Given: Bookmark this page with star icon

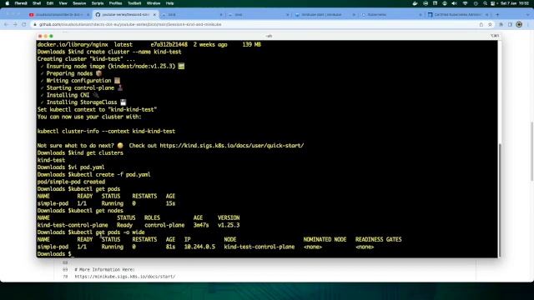Looking at the screenshot, I should click(490, 24).
